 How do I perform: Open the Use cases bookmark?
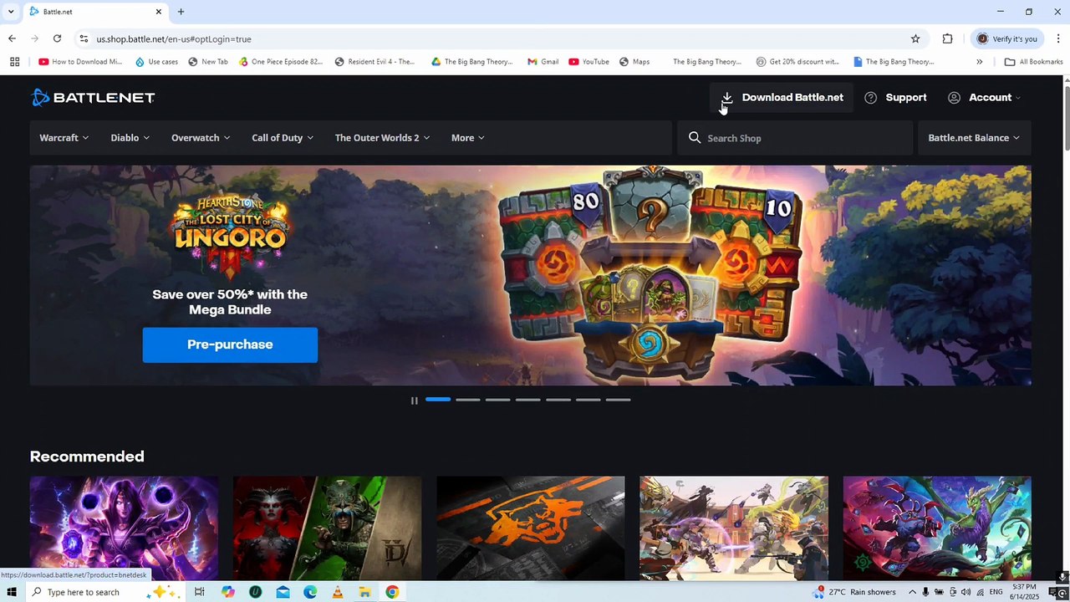pyautogui.click(x=156, y=62)
